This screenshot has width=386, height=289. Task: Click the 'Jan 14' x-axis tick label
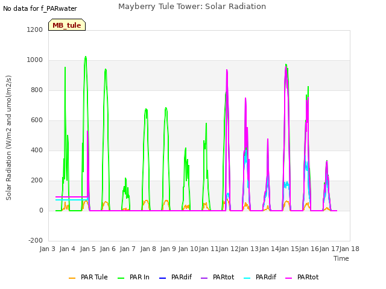(269, 249)
